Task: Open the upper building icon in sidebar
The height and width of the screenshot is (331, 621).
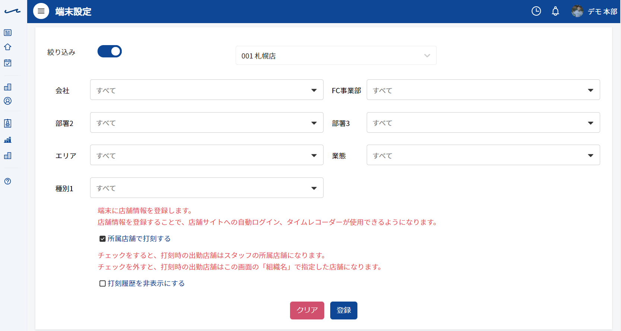Action: (x=7, y=87)
